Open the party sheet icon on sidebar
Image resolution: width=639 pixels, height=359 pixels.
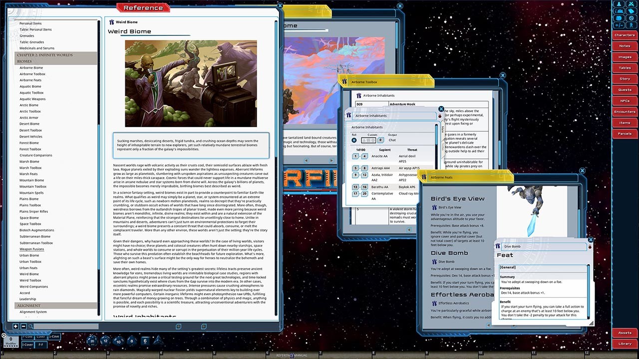tap(619, 10)
